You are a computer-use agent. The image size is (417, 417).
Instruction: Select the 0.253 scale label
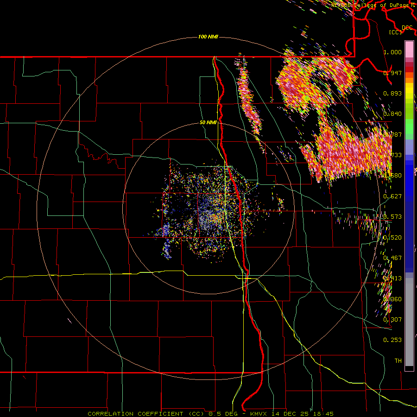(x=392, y=340)
